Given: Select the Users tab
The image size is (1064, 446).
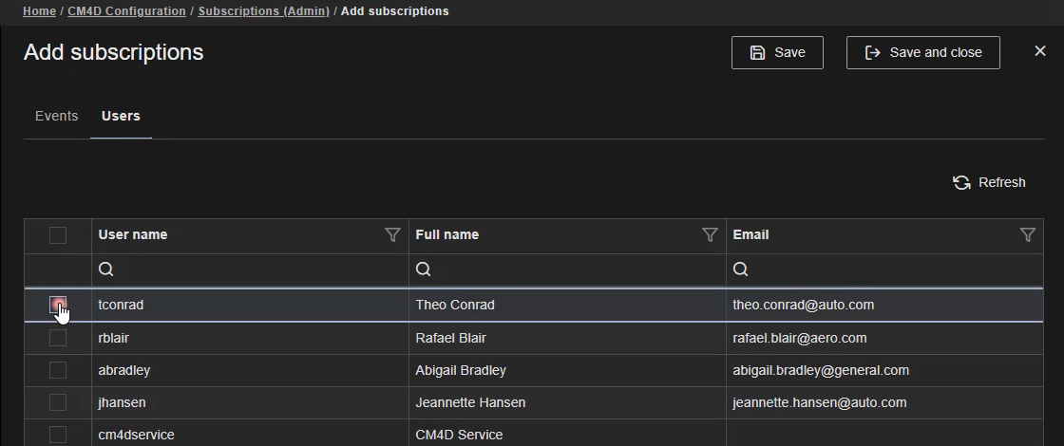Looking at the screenshot, I should click(x=121, y=116).
